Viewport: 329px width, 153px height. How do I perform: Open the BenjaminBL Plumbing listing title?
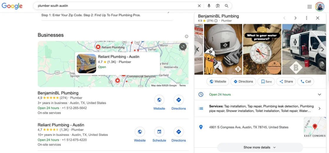point(58,93)
